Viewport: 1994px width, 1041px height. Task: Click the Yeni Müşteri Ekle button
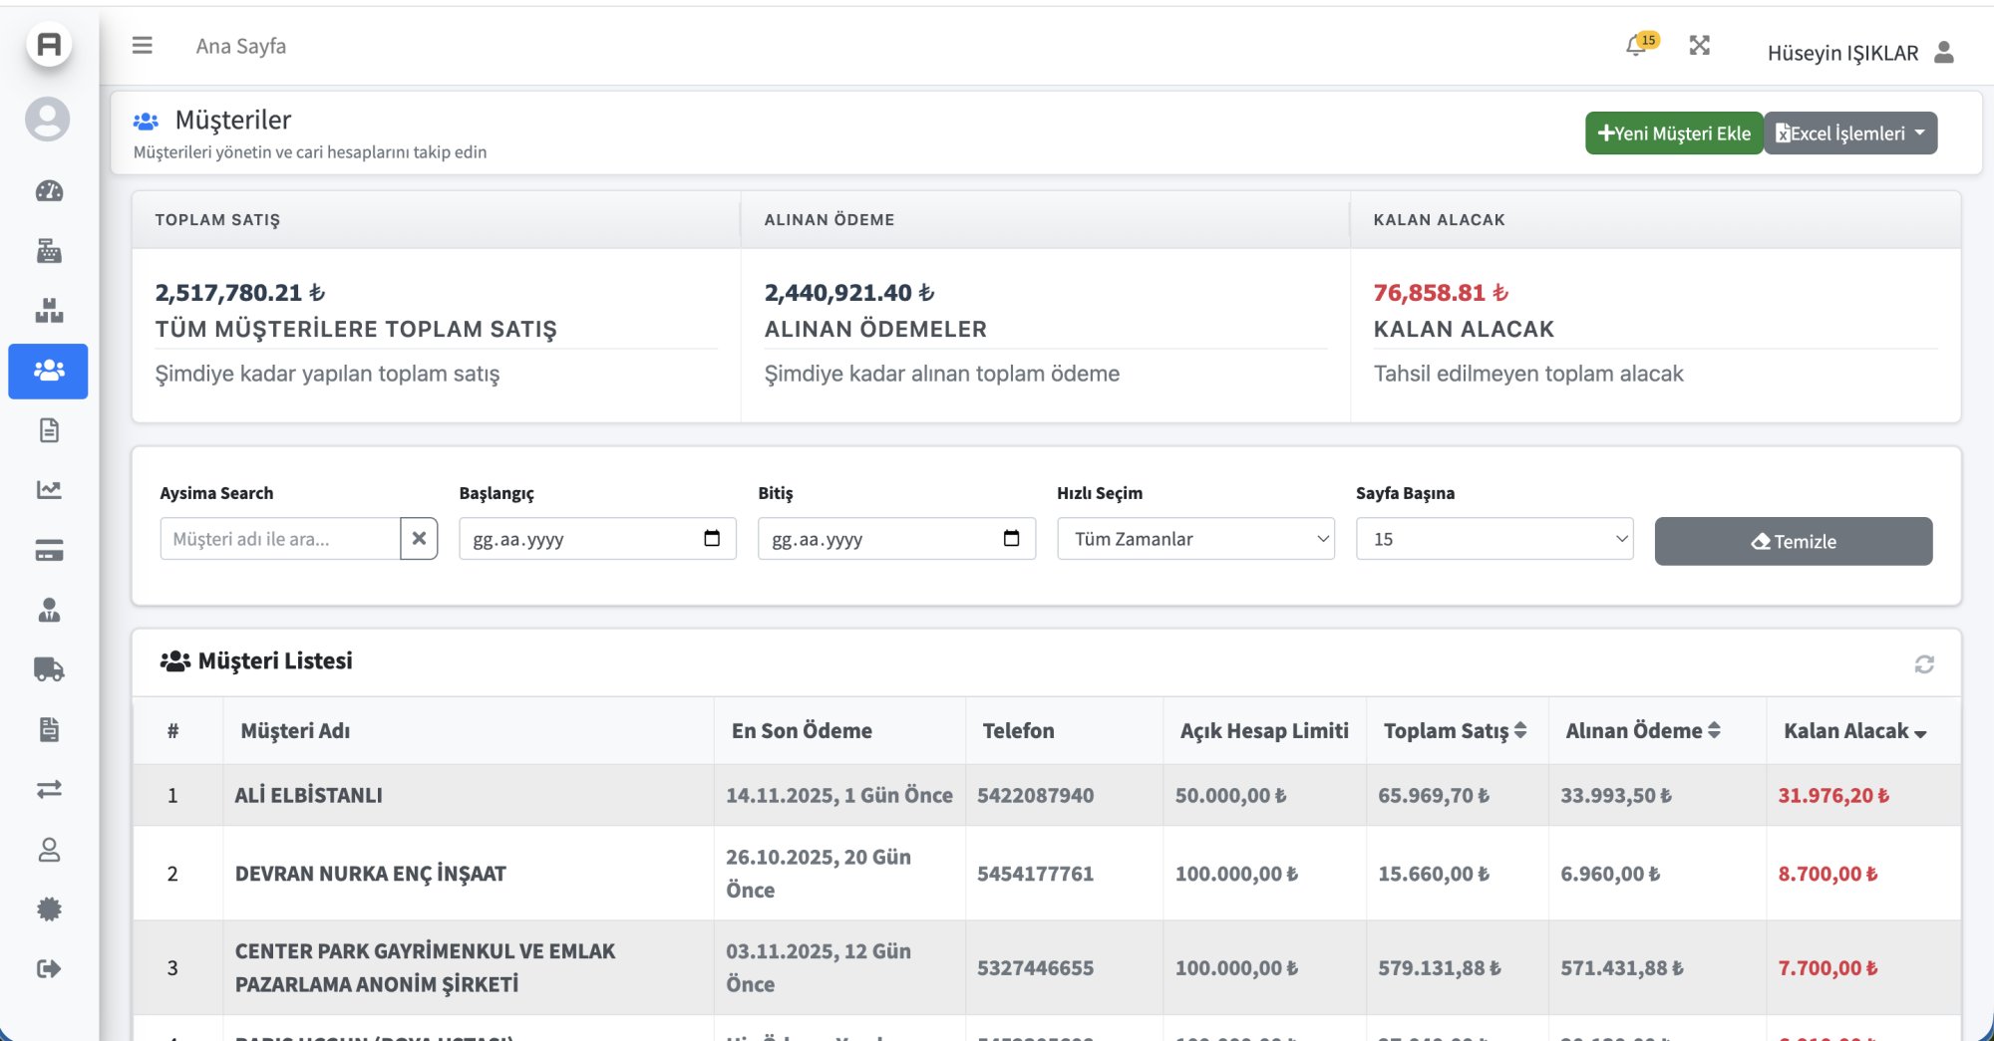(1673, 133)
